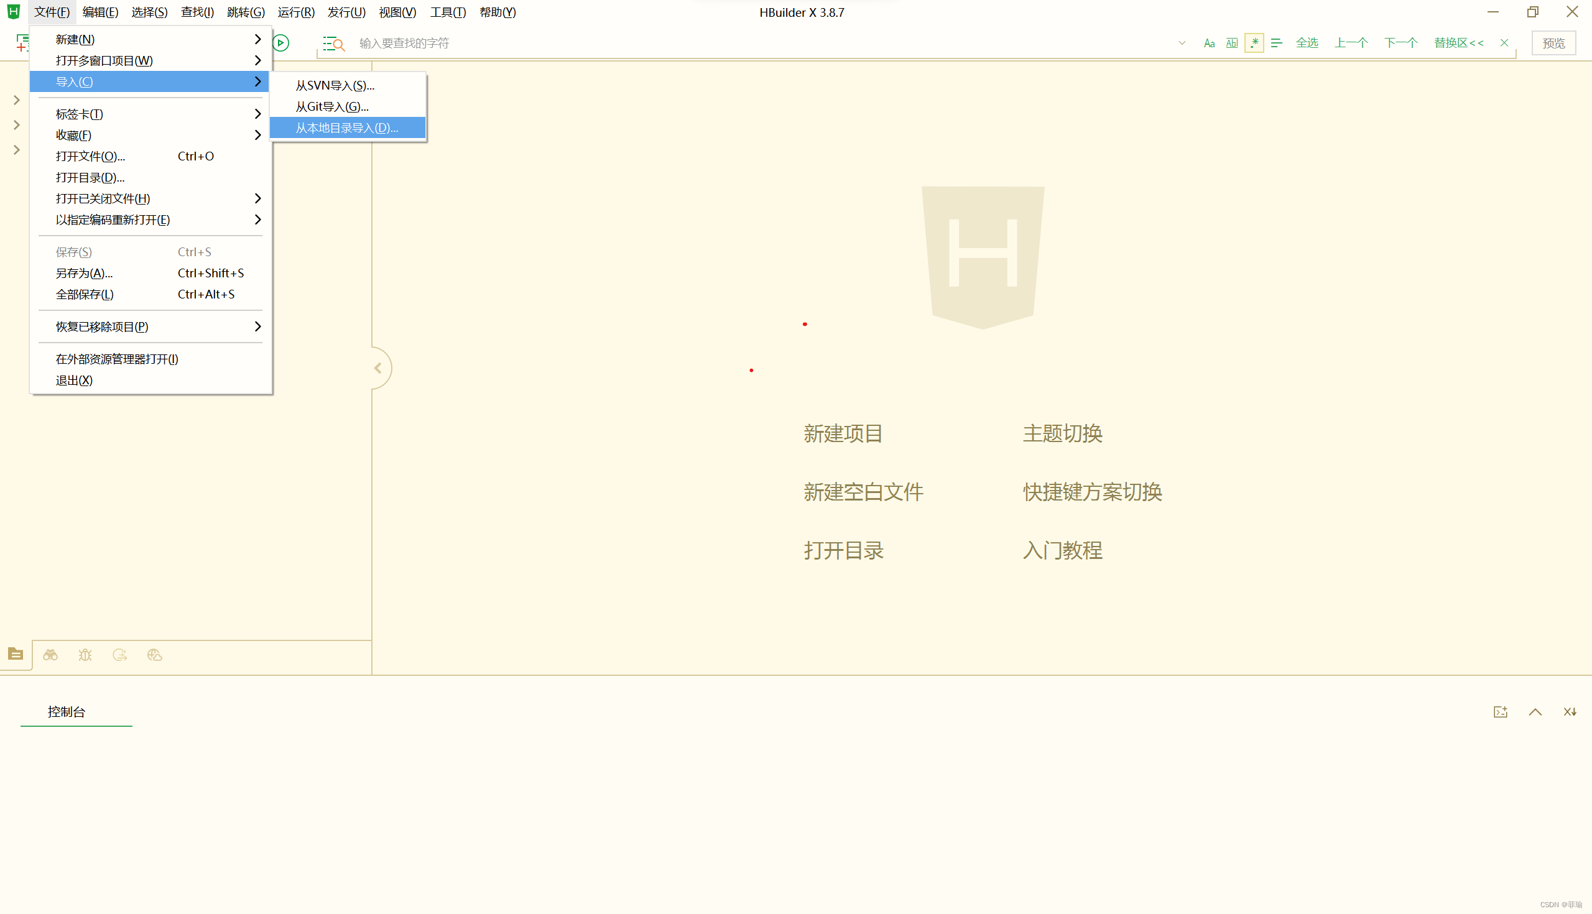Close the find bar with X
Image resolution: width=1592 pixels, height=914 pixels.
pos(1504,44)
